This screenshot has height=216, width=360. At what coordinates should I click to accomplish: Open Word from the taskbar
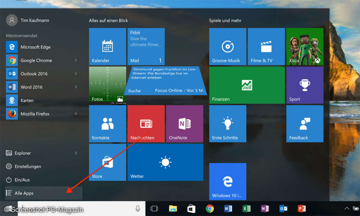pyautogui.click(x=228, y=208)
